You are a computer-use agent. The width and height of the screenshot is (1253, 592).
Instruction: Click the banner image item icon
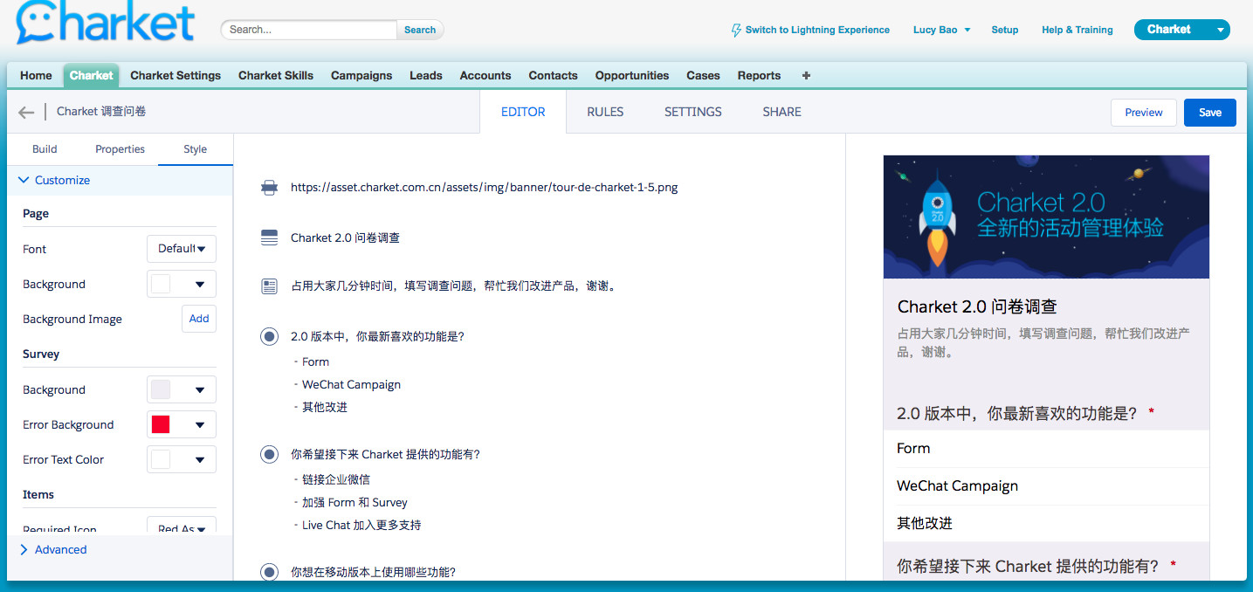[270, 188]
